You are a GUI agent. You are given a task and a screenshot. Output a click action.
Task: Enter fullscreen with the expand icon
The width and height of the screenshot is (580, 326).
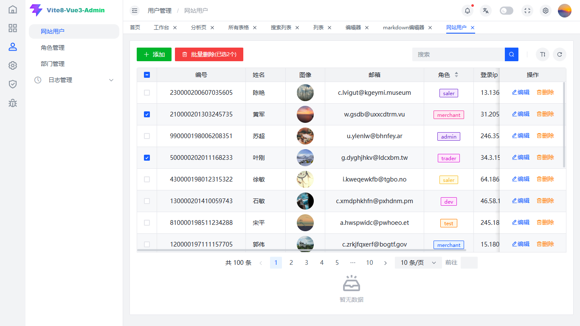click(x=527, y=11)
